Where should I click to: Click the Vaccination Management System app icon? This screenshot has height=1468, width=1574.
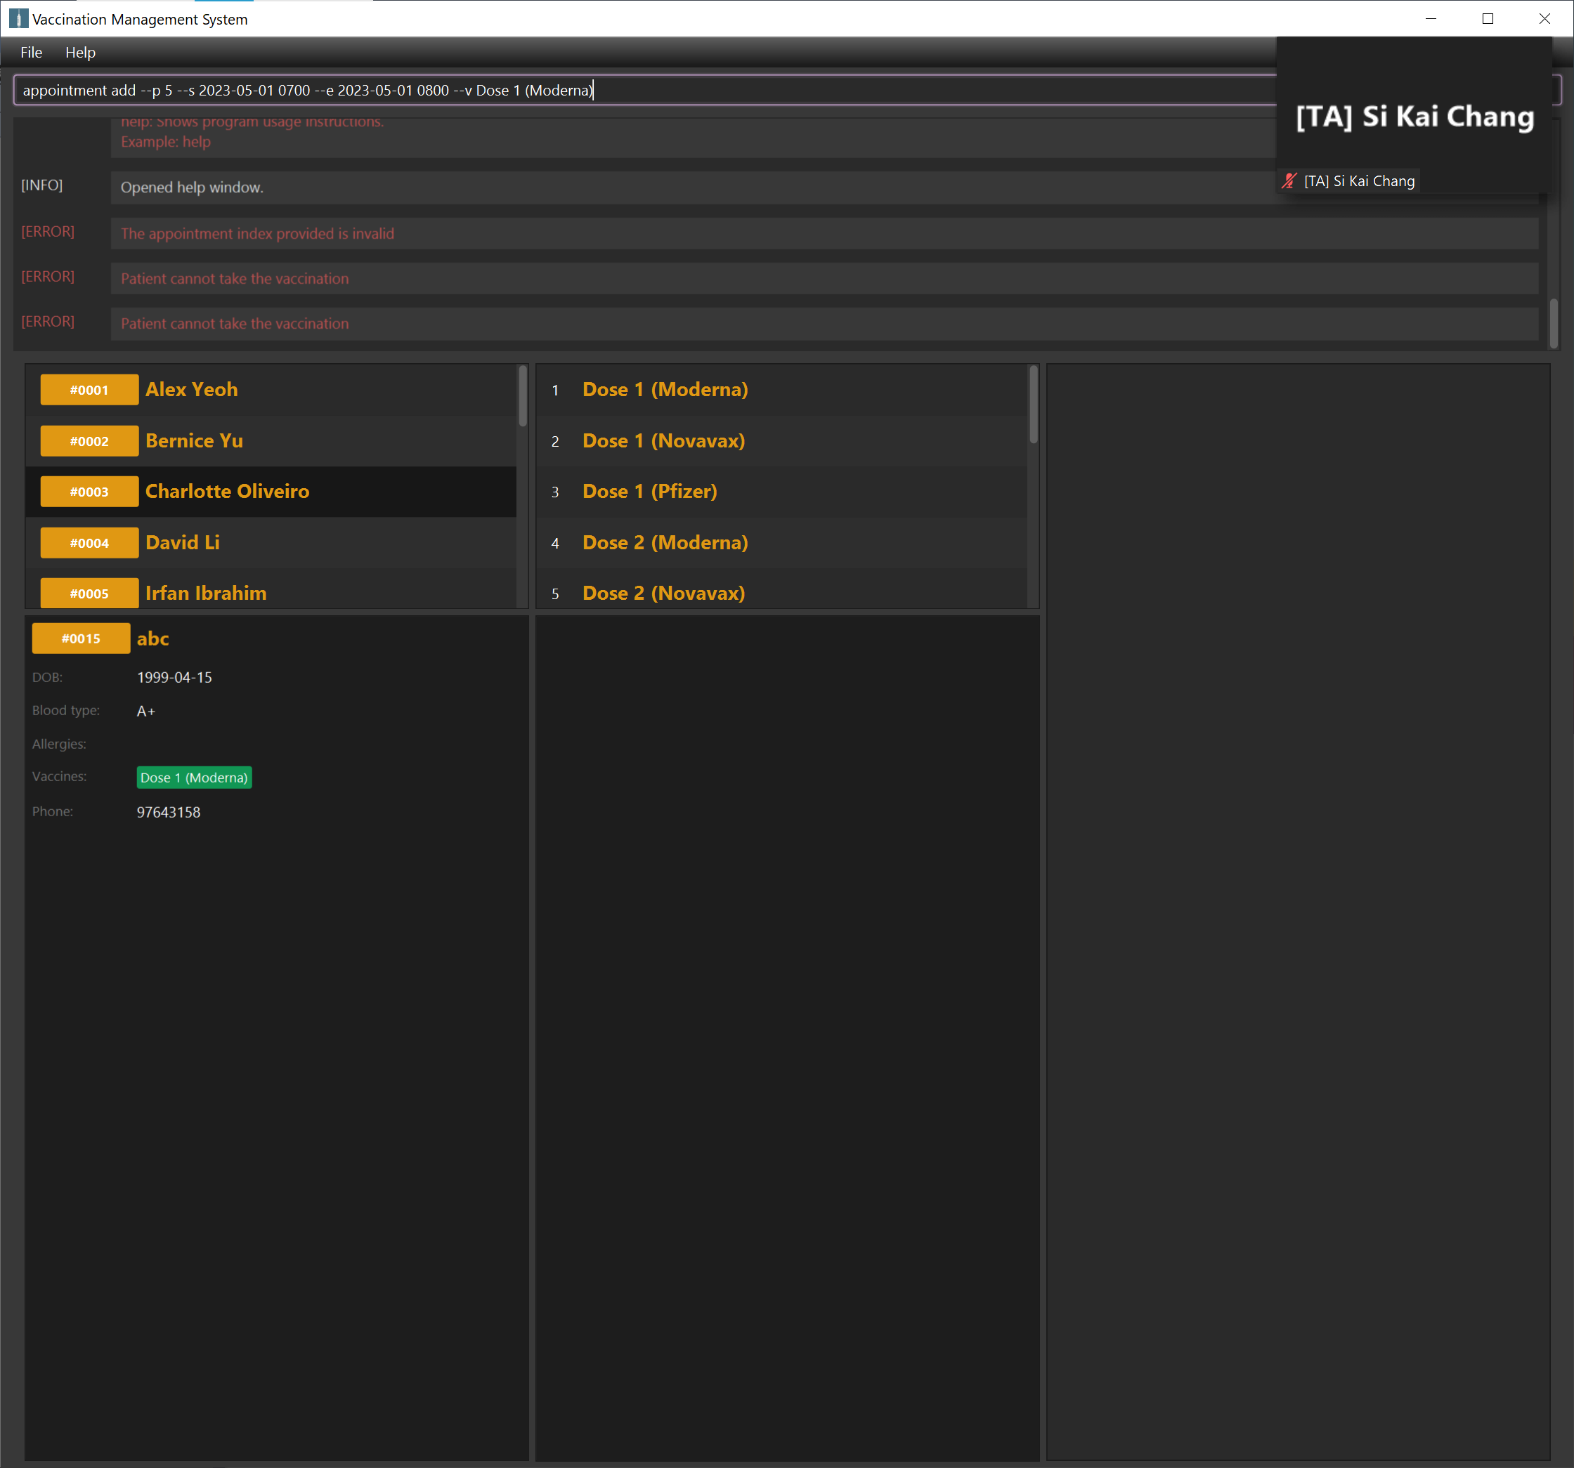pos(18,19)
